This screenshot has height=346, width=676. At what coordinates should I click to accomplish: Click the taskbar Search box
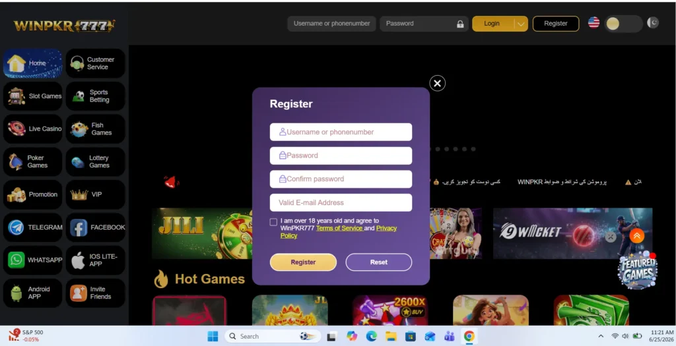tap(273, 336)
